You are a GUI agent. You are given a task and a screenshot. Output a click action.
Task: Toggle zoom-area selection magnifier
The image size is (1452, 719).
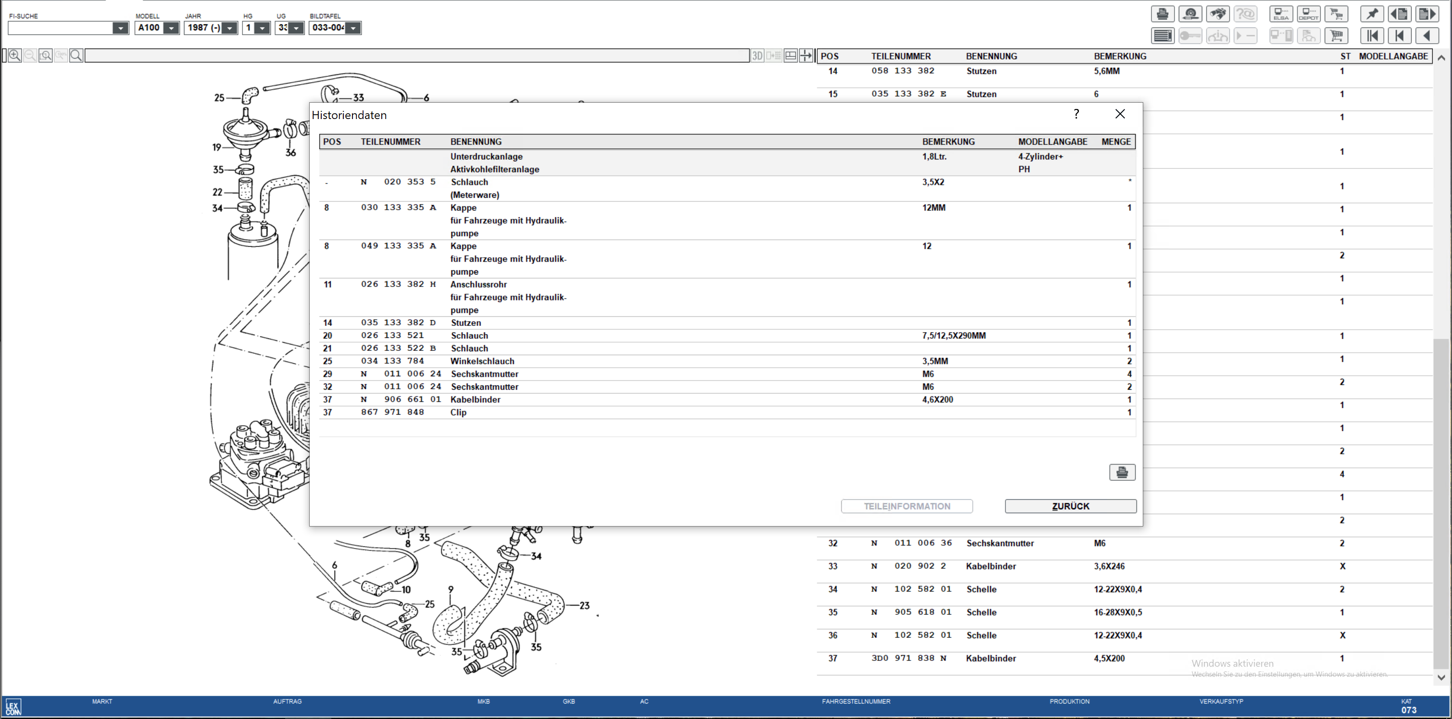[46, 55]
